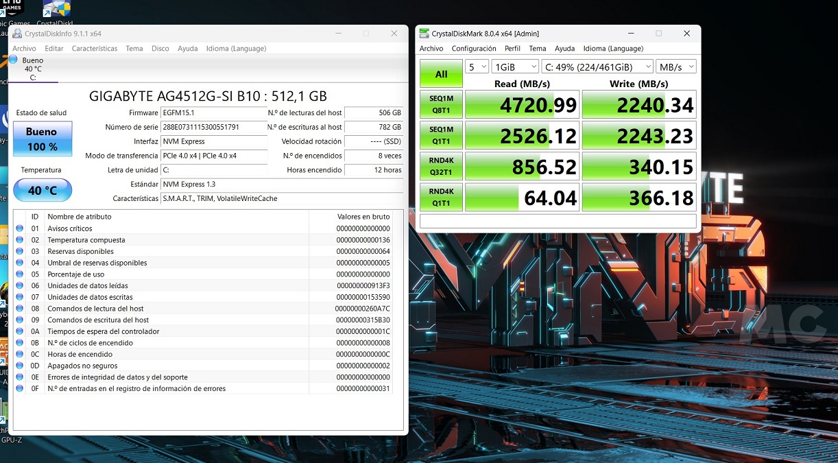This screenshot has width=838, height=463.
Task: Expand the 1GiB test size dropdown
Action: (x=515, y=67)
